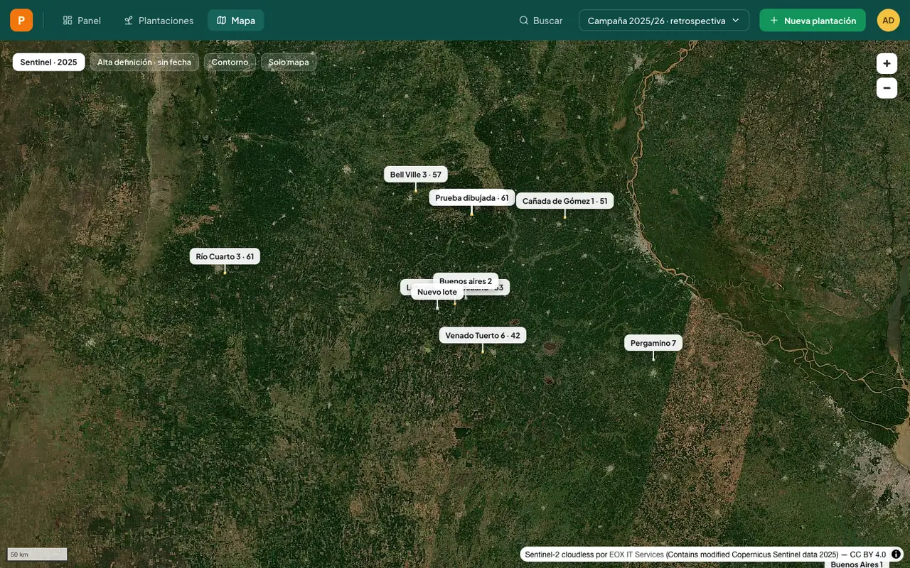This screenshot has width=910, height=568.
Task: Open the Panel tab
Action: (x=82, y=21)
